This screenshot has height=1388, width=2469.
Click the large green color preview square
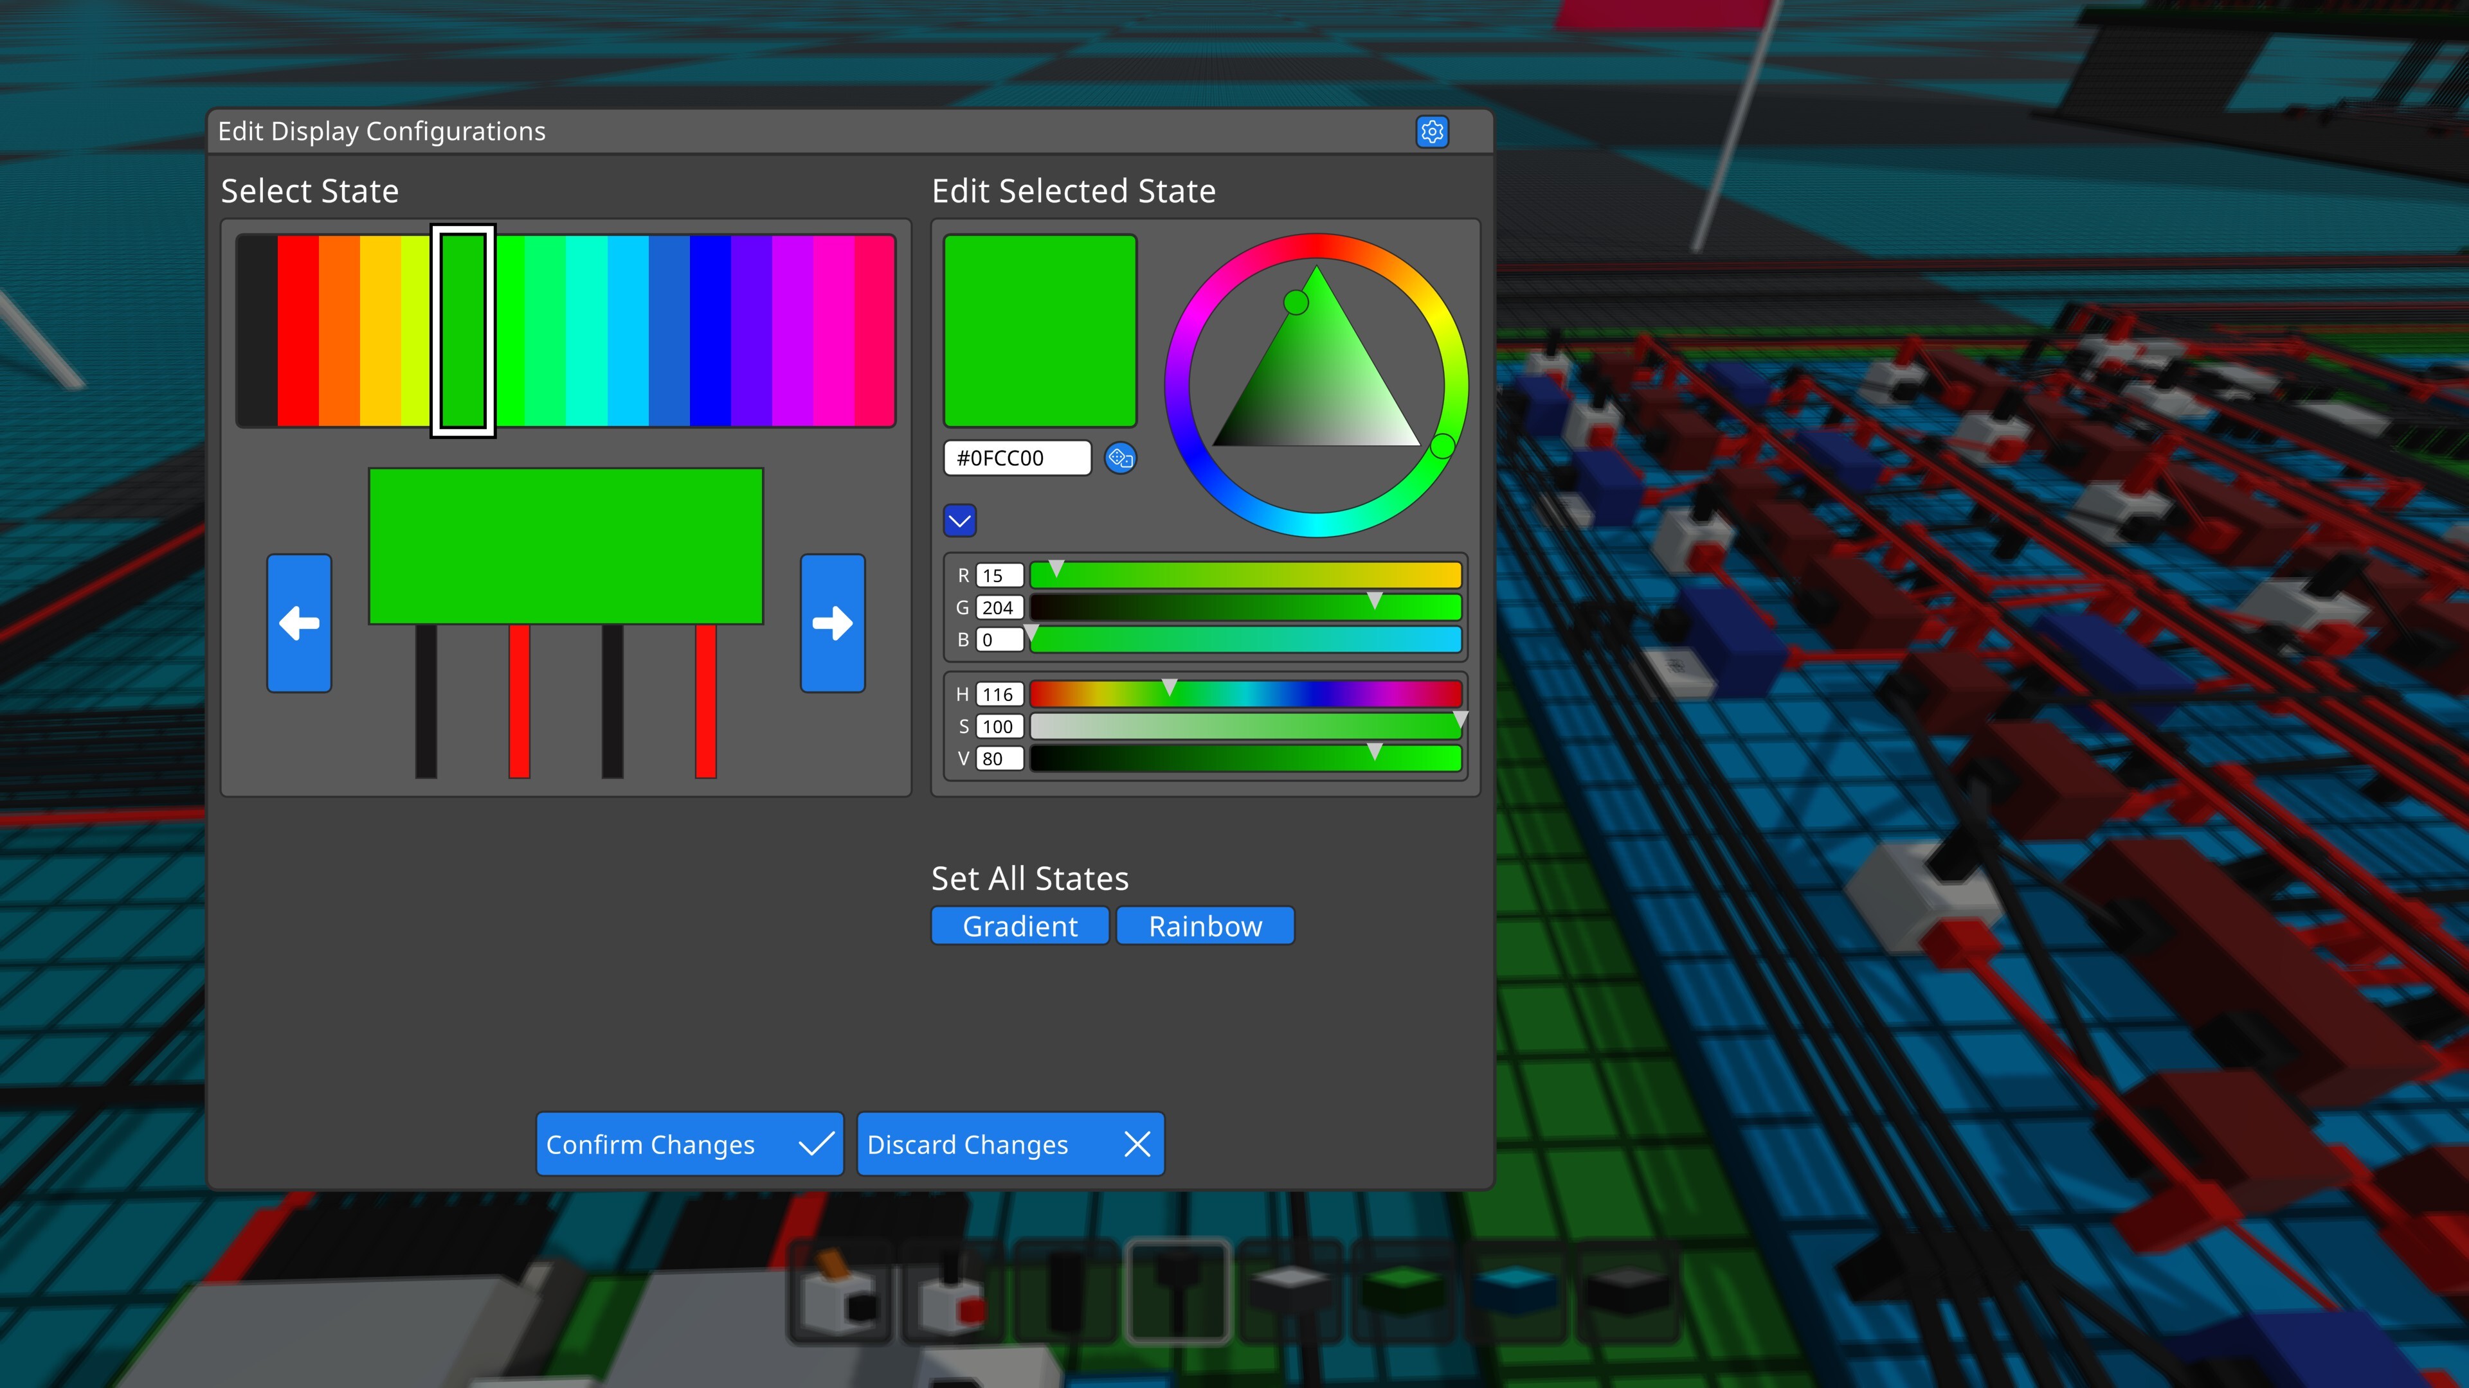tap(1040, 330)
